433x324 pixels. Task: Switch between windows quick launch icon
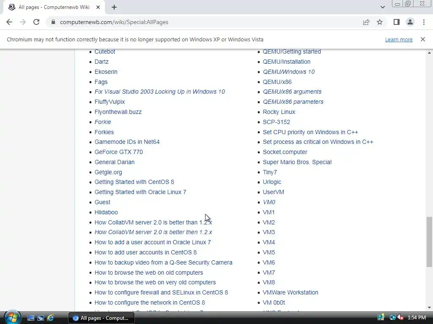pyautogui.click(x=40, y=318)
